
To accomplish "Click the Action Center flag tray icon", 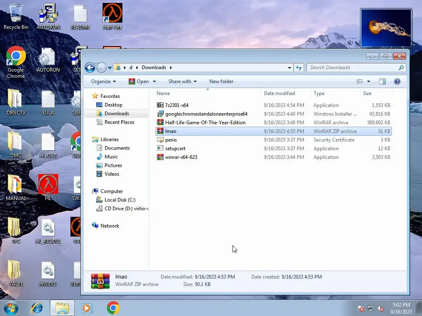I will [x=361, y=309].
